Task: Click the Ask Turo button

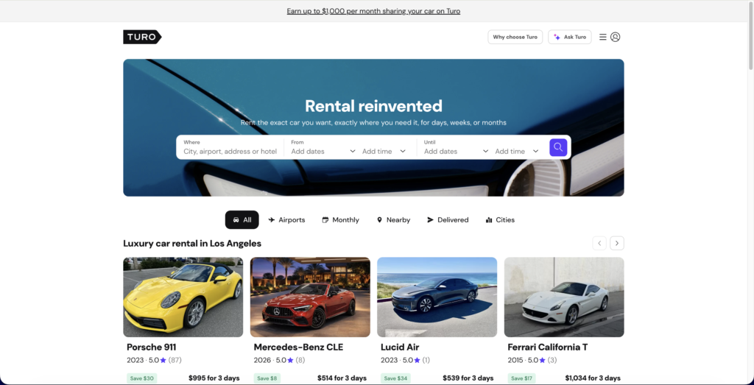Action: coord(570,37)
